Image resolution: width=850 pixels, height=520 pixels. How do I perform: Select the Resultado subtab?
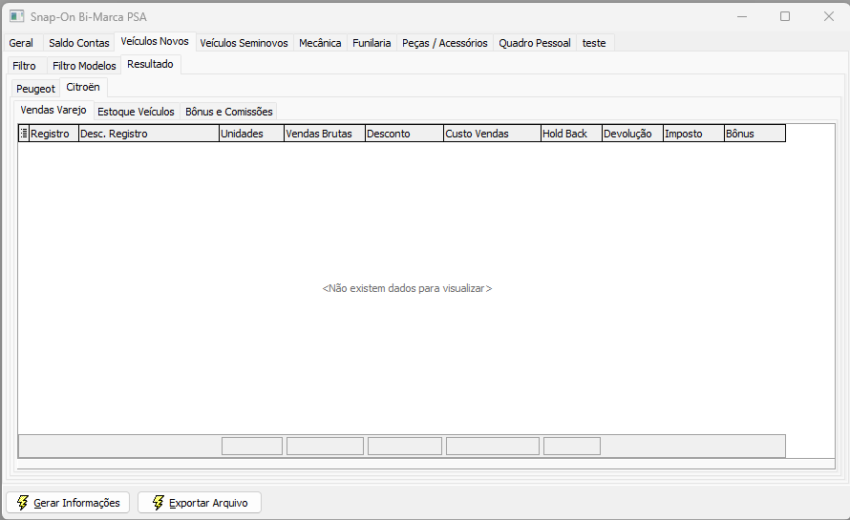150,65
